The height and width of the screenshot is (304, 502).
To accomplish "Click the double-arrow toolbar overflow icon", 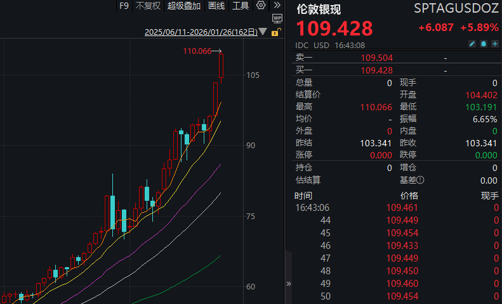I will pyautogui.click(x=277, y=6).
